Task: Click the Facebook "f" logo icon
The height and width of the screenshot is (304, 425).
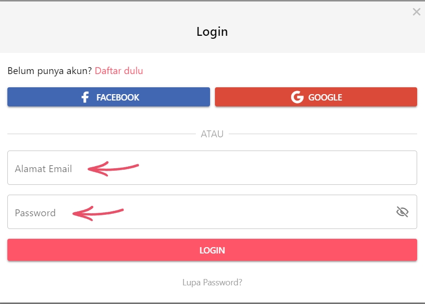Action: coord(85,97)
